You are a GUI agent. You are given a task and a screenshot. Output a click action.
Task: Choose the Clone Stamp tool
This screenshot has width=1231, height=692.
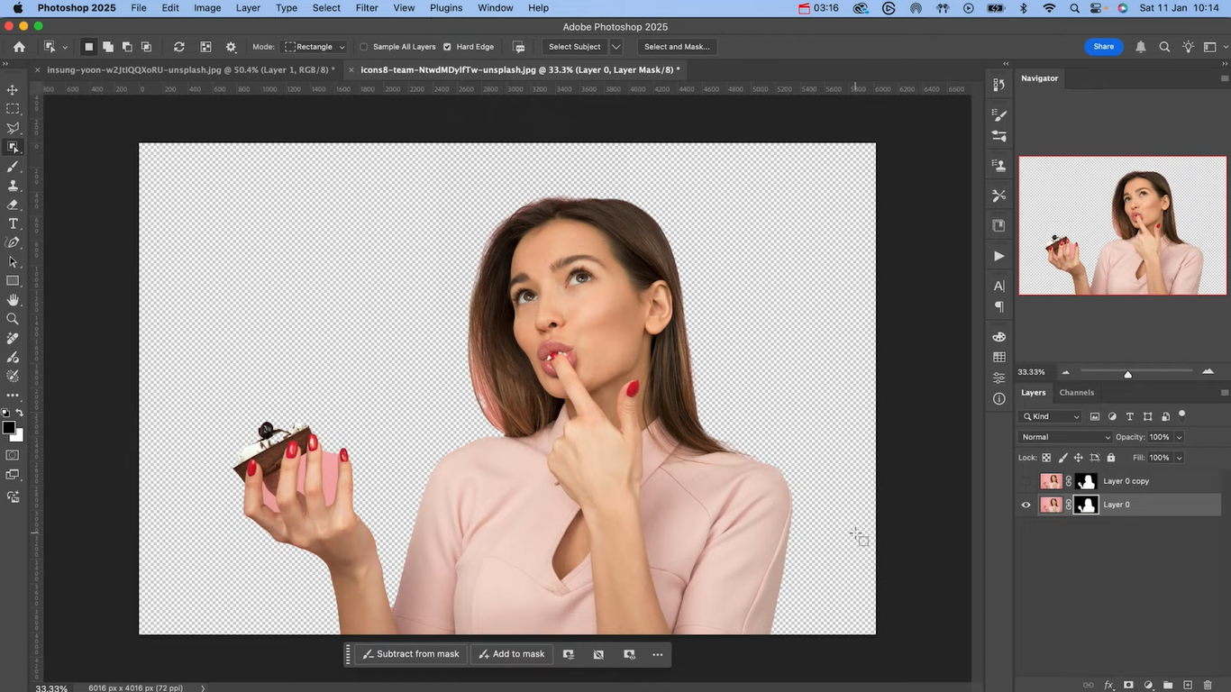[x=13, y=185]
